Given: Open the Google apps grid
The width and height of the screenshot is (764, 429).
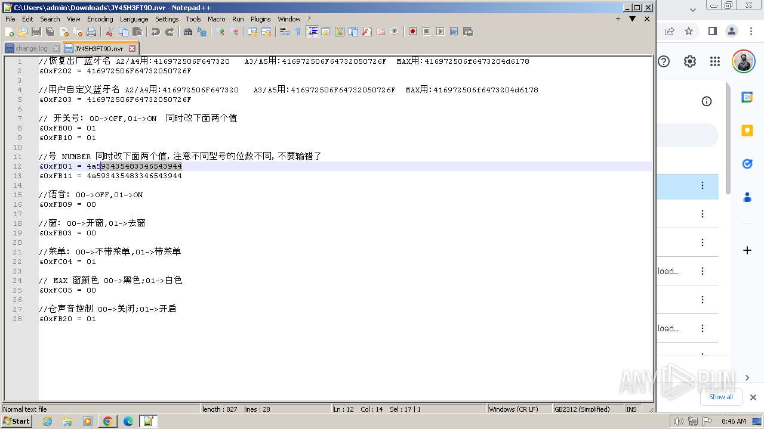Looking at the screenshot, I should [x=715, y=61].
